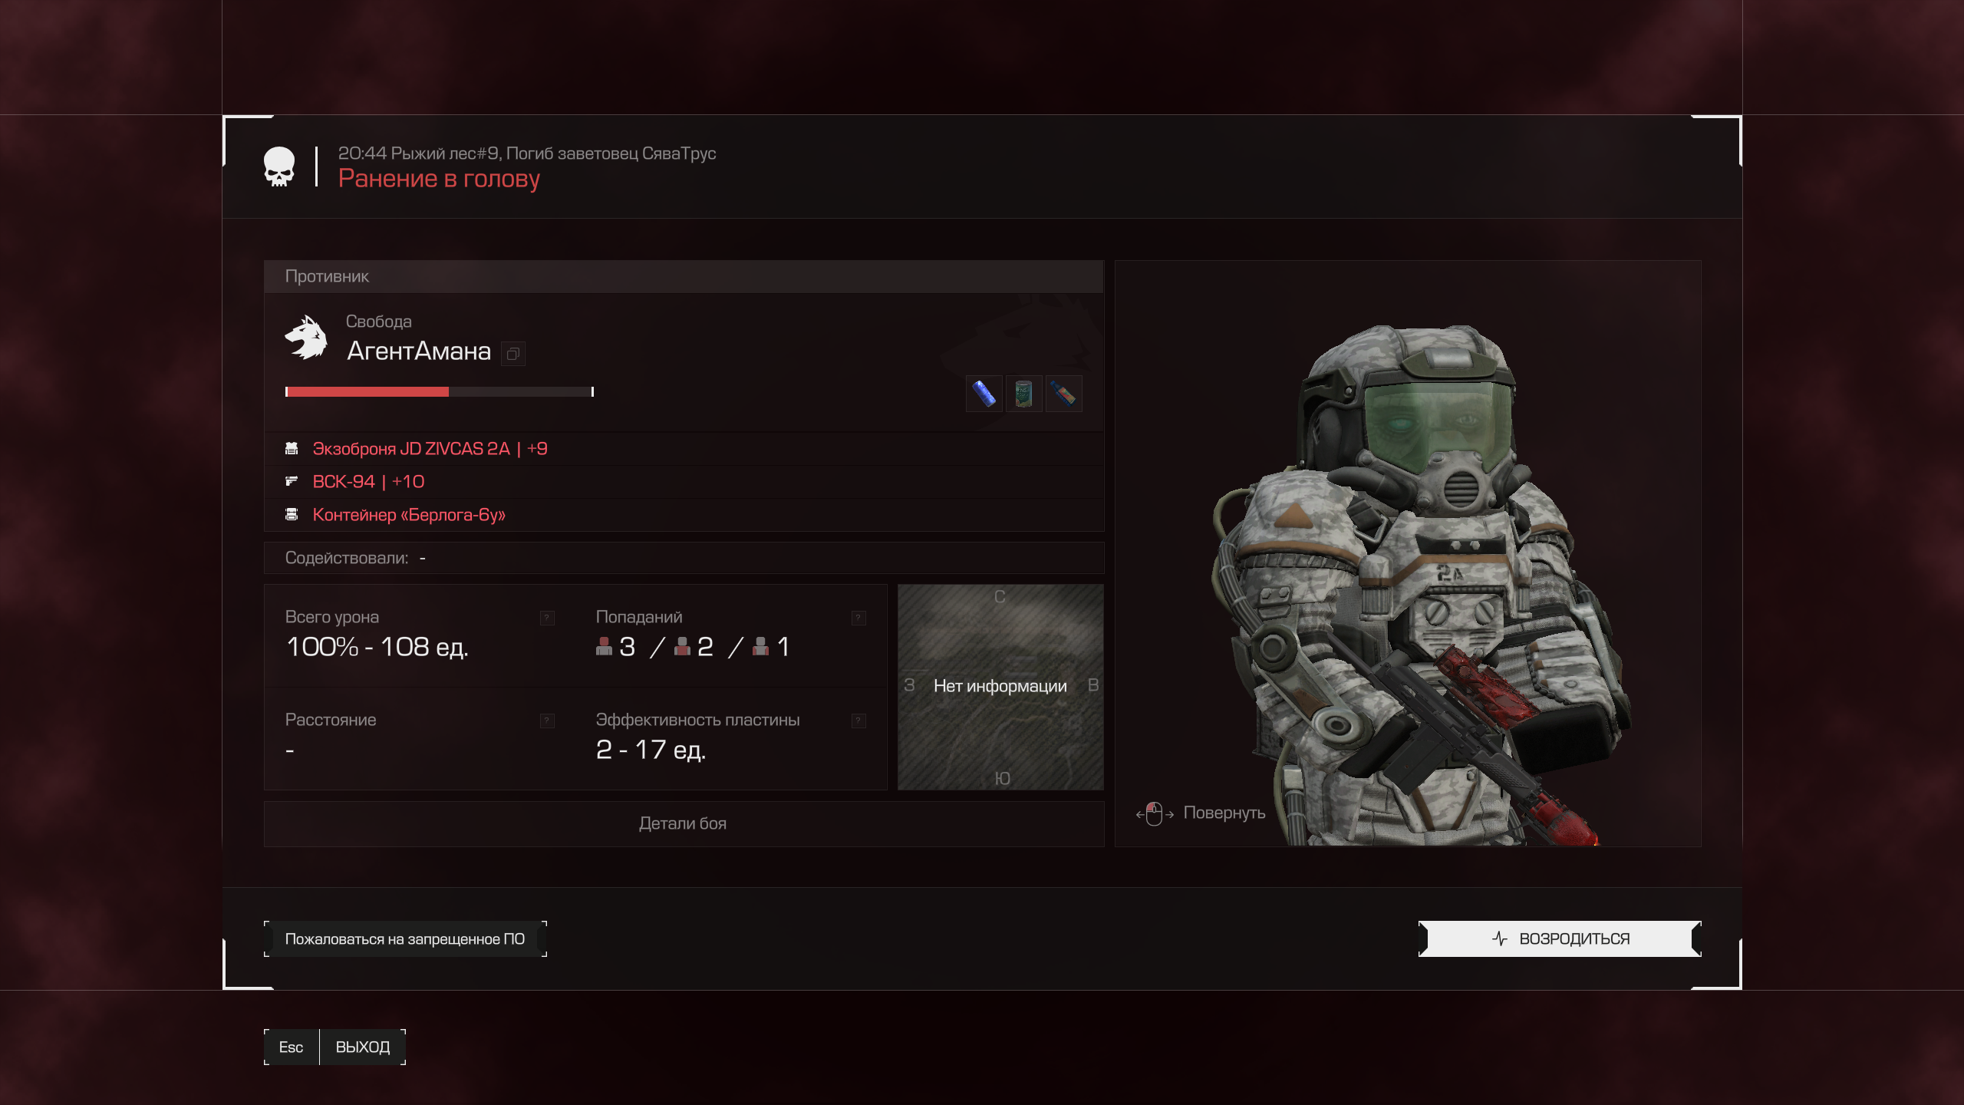The image size is (1964, 1105).
Task: Copy the nickname АгентАмана with the copy icon
Action: coord(513,354)
